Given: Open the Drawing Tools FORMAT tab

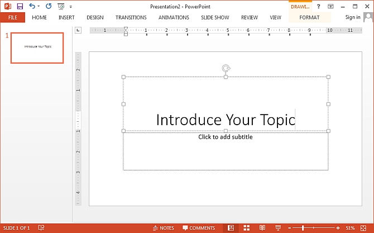Looking at the screenshot, I should (x=309, y=17).
